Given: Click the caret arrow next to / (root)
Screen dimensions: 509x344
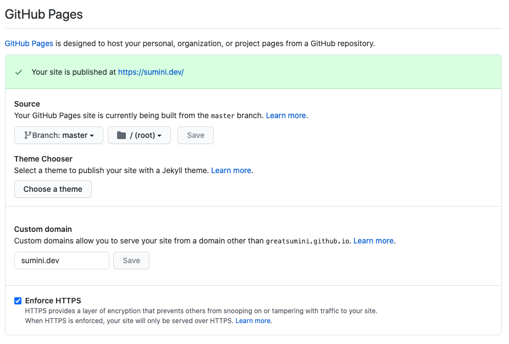Looking at the screenshot, I should [x=160, y=136].
